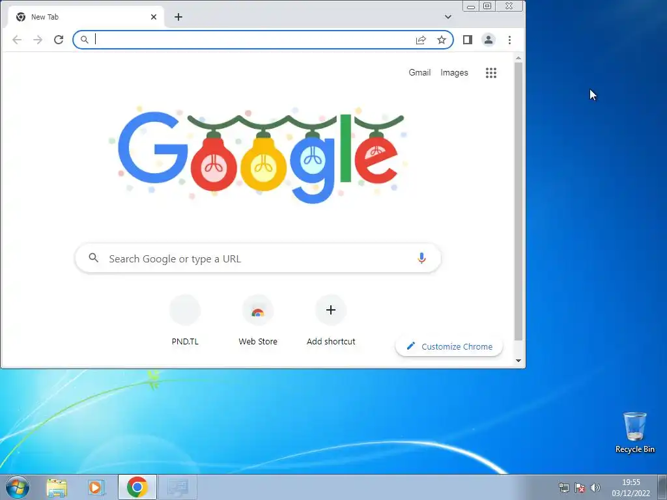Open the clock showing 19:55
The height and width of the screenshot is (500, 667).
click(x=631, y=488)
